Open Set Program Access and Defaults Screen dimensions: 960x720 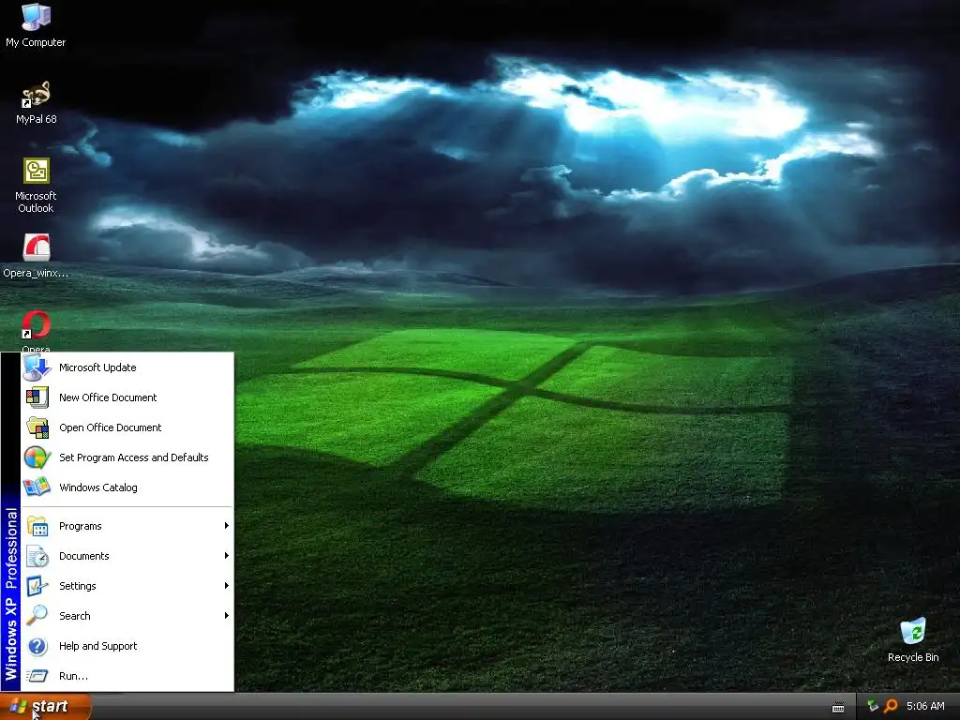127,457
